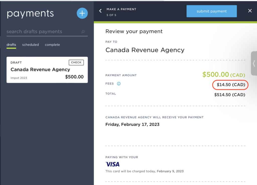Click the CHECK badge on draft
The image size is (257, 185).
point(76,63)
